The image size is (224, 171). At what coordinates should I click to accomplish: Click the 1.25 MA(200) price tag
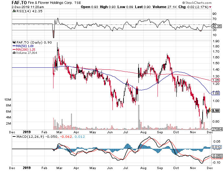216,80
